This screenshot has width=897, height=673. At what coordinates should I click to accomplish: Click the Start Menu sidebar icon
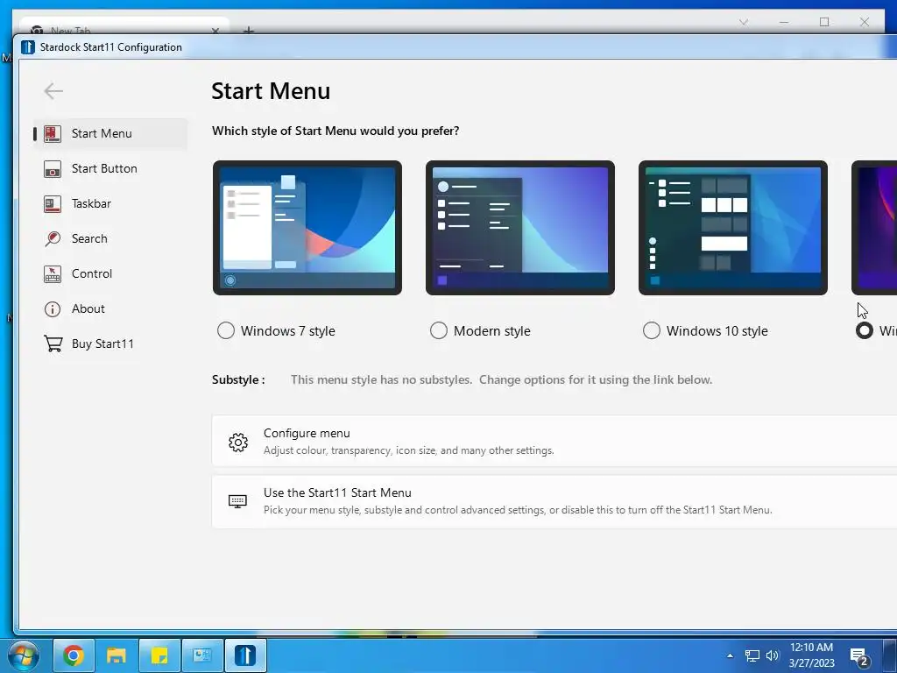pyautogui.click(x=52, y=133)
